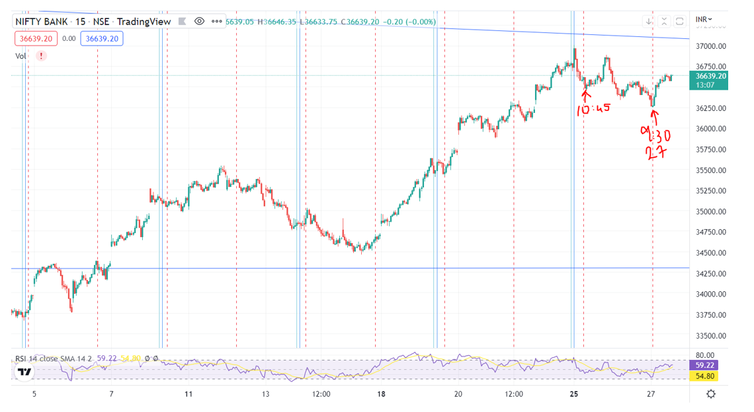
Task: Click date 18 on the time axis
Action: click(381, 394)
